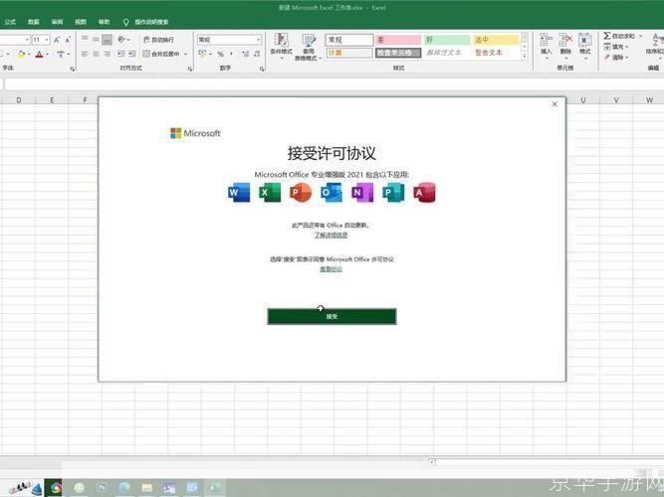Open the 帮助 (Help) ribbon tab

(104, 22)
